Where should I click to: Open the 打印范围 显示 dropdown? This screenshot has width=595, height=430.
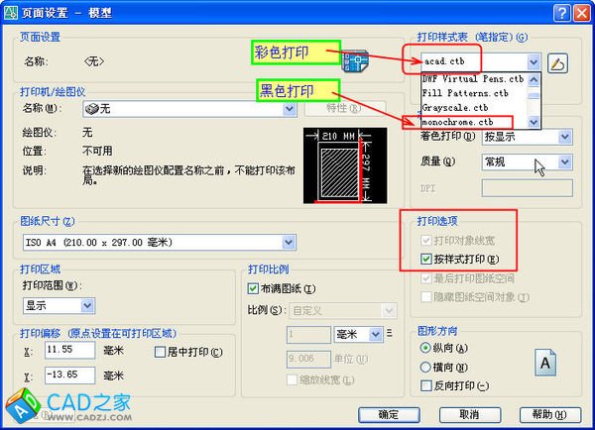point(58,305)
